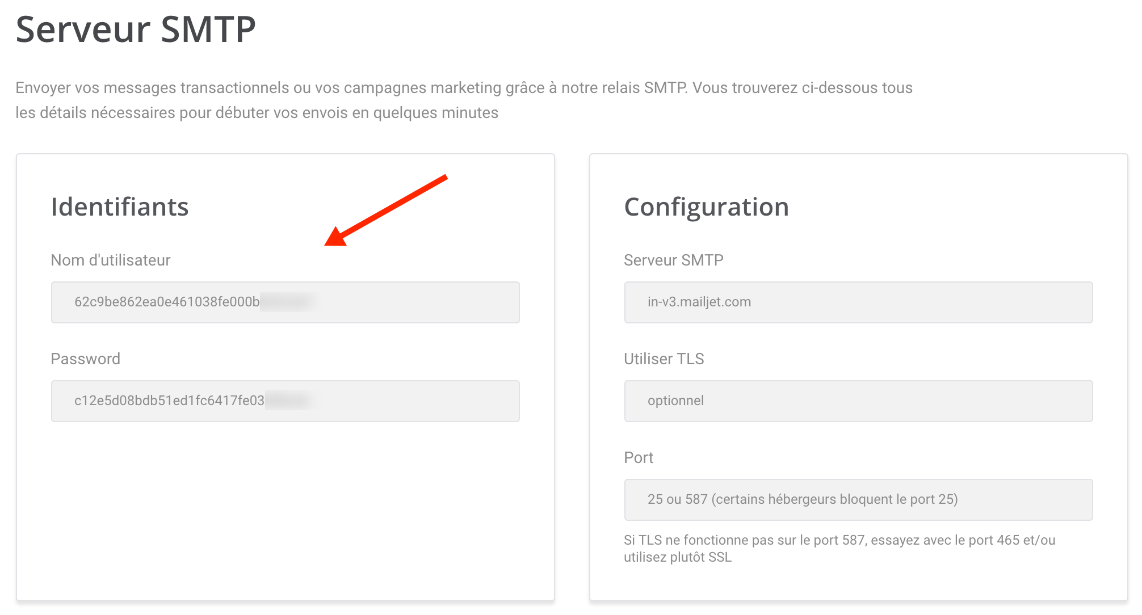Click the Serveur SMTP field in-v3.mailjet.com
This screenshot has height=615, width=1142.
859,302
